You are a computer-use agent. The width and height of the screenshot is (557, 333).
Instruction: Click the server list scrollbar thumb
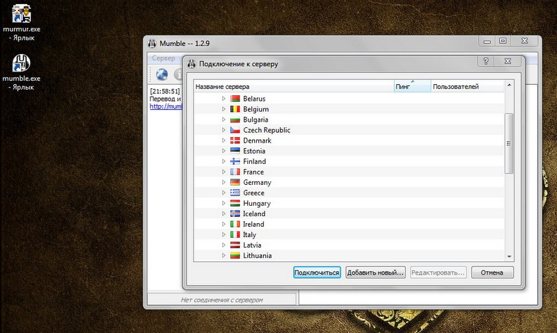point(509,143)
